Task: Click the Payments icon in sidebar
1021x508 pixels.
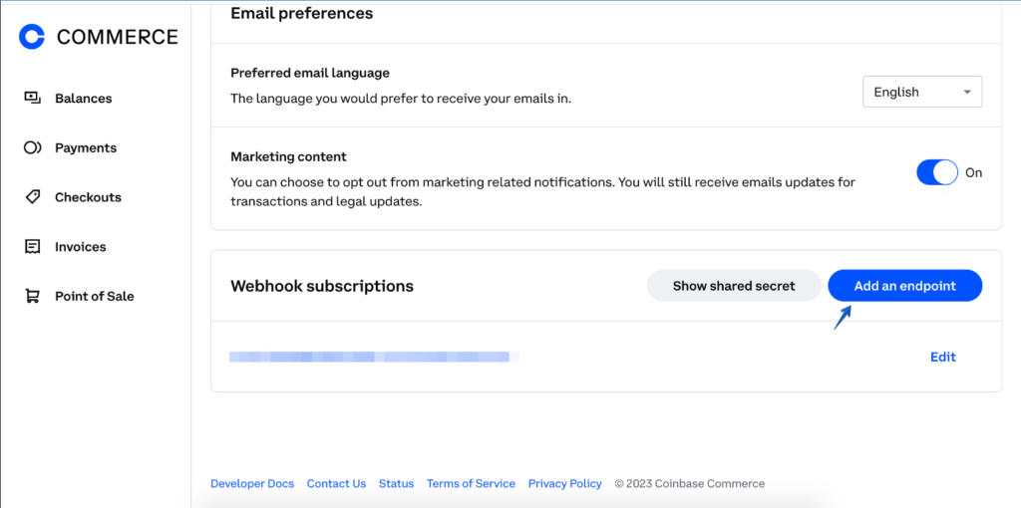Action: [33, 147]
